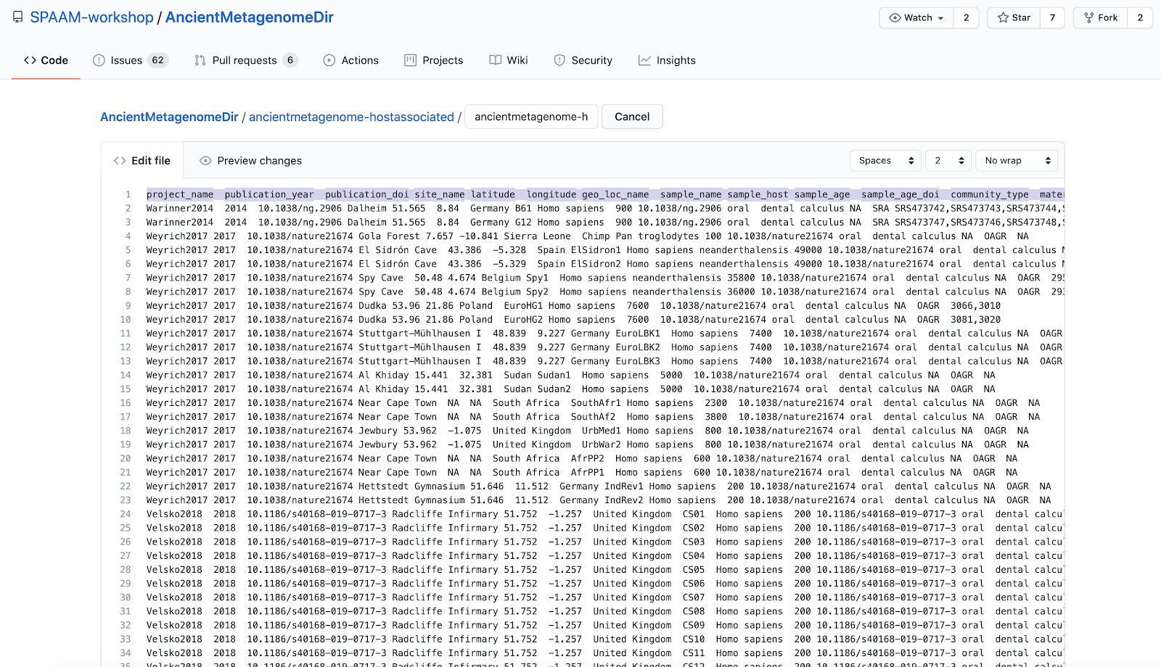View the forks count of 2
Viewport: 1161px width, 667px height.
tap(1140, 17)
